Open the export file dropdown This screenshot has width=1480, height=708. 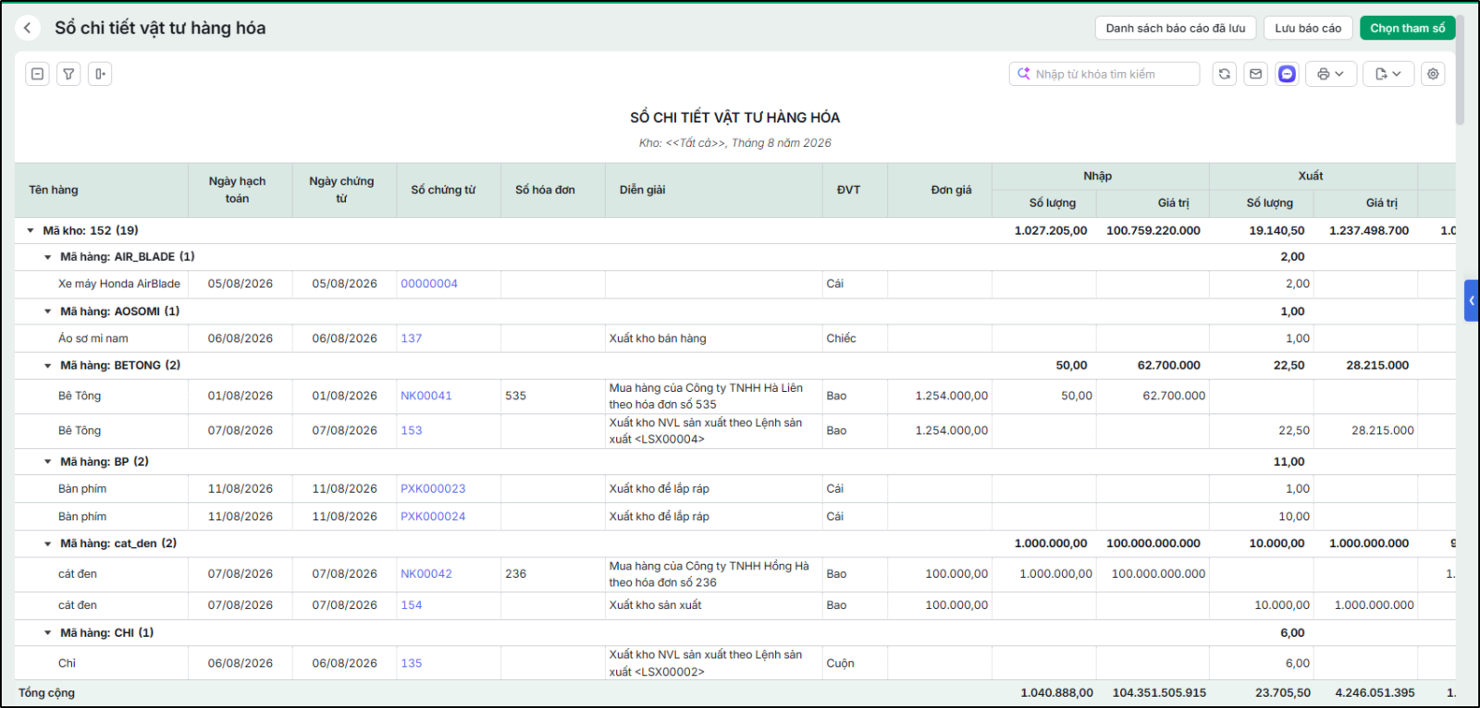tap(1388, 74)
